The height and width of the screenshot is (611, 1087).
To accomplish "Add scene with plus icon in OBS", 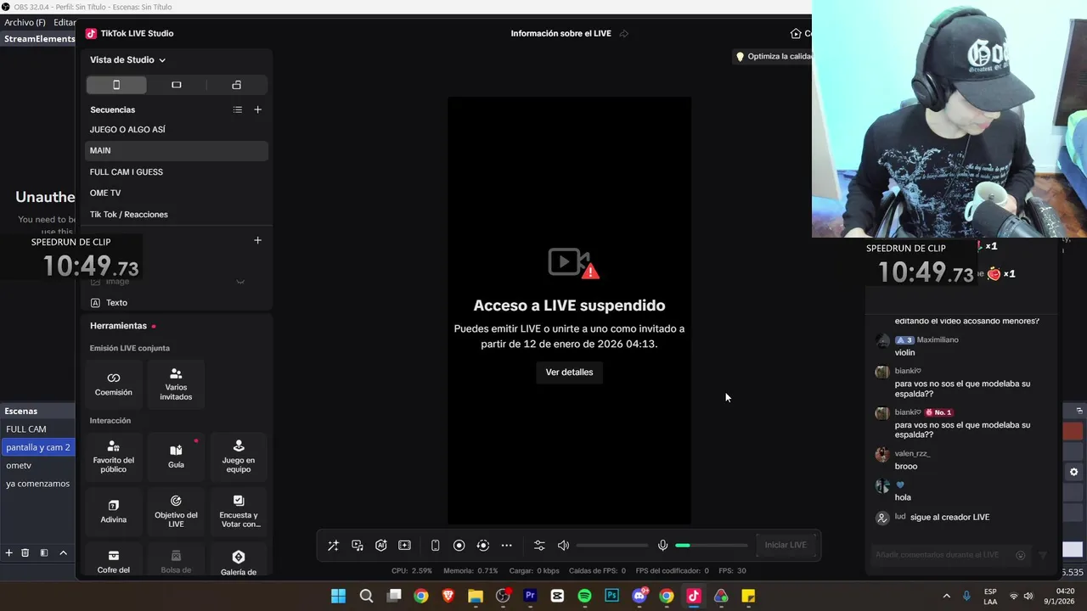I will (x=8, y=552).
